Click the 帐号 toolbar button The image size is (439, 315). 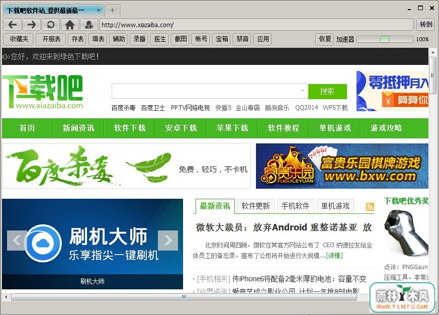201,39
